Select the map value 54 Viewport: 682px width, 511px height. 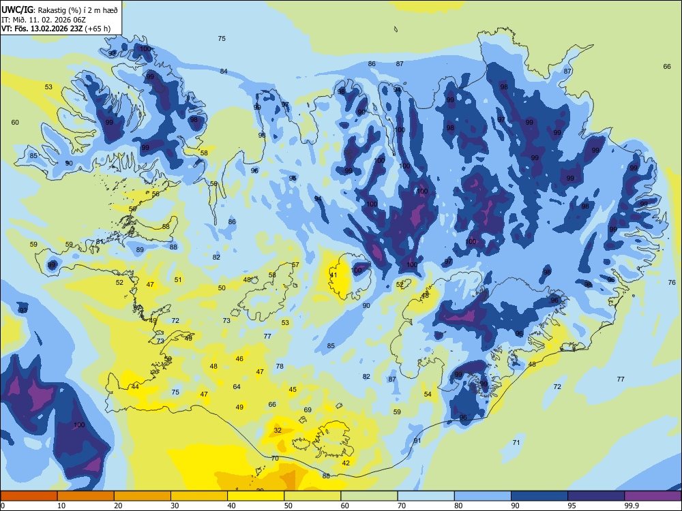pyautogui.click(x=428, y=394)
